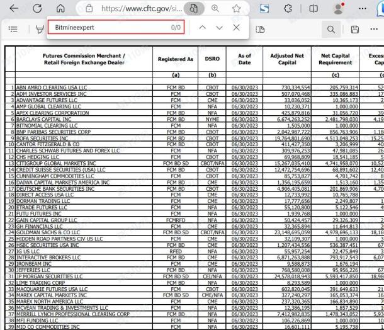The width and height of the screenshot is (384, 330).
Task: Select FCMRFD cell in GAIN CAPITAL row
Action: (x=176, y=220)
